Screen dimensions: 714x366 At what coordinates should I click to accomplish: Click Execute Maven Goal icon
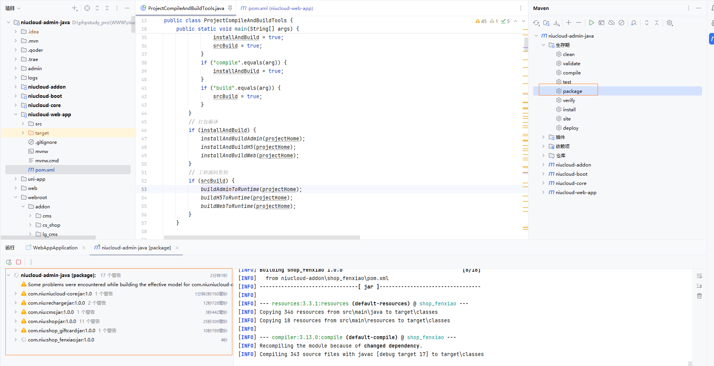point(601,23)
